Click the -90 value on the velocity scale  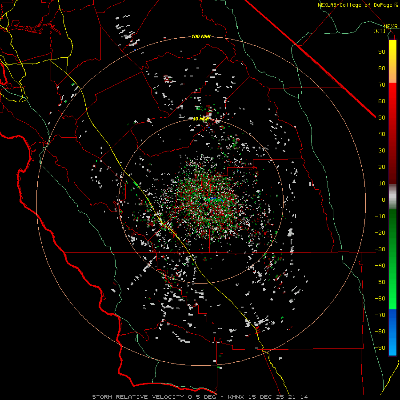pyautogui.click(x=380, y=348)
